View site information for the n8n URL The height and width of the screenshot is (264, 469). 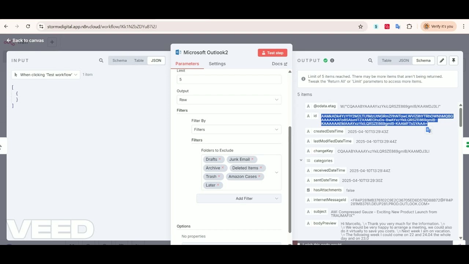click(41, 26)
